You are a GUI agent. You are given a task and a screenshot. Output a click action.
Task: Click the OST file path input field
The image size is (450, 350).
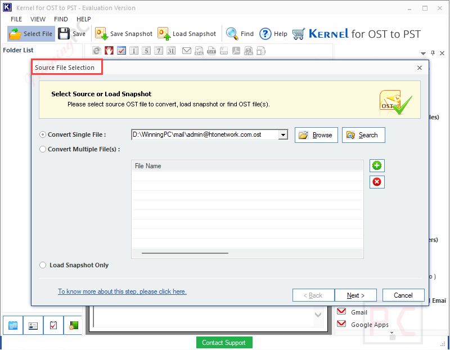(x=205, y=134)
